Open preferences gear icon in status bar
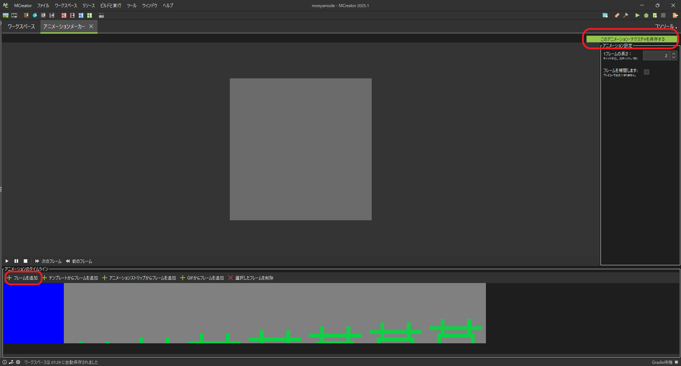681x366 pixels. click(x=18, y=362)
